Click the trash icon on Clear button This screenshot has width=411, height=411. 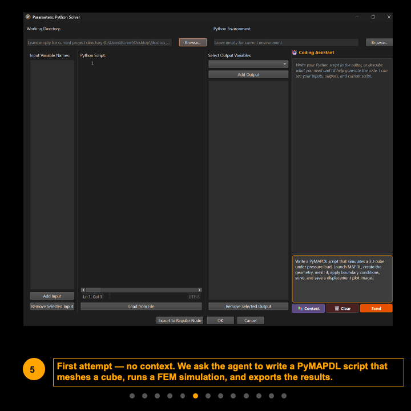(x=337, y=308)
